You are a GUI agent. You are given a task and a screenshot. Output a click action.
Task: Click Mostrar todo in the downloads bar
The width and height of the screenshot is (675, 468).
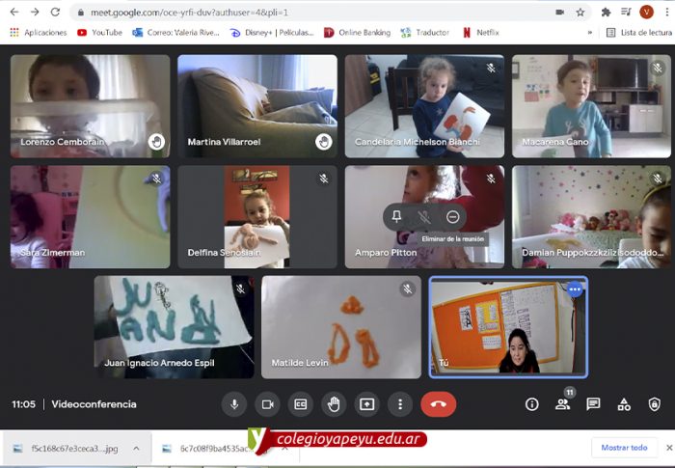624,448
